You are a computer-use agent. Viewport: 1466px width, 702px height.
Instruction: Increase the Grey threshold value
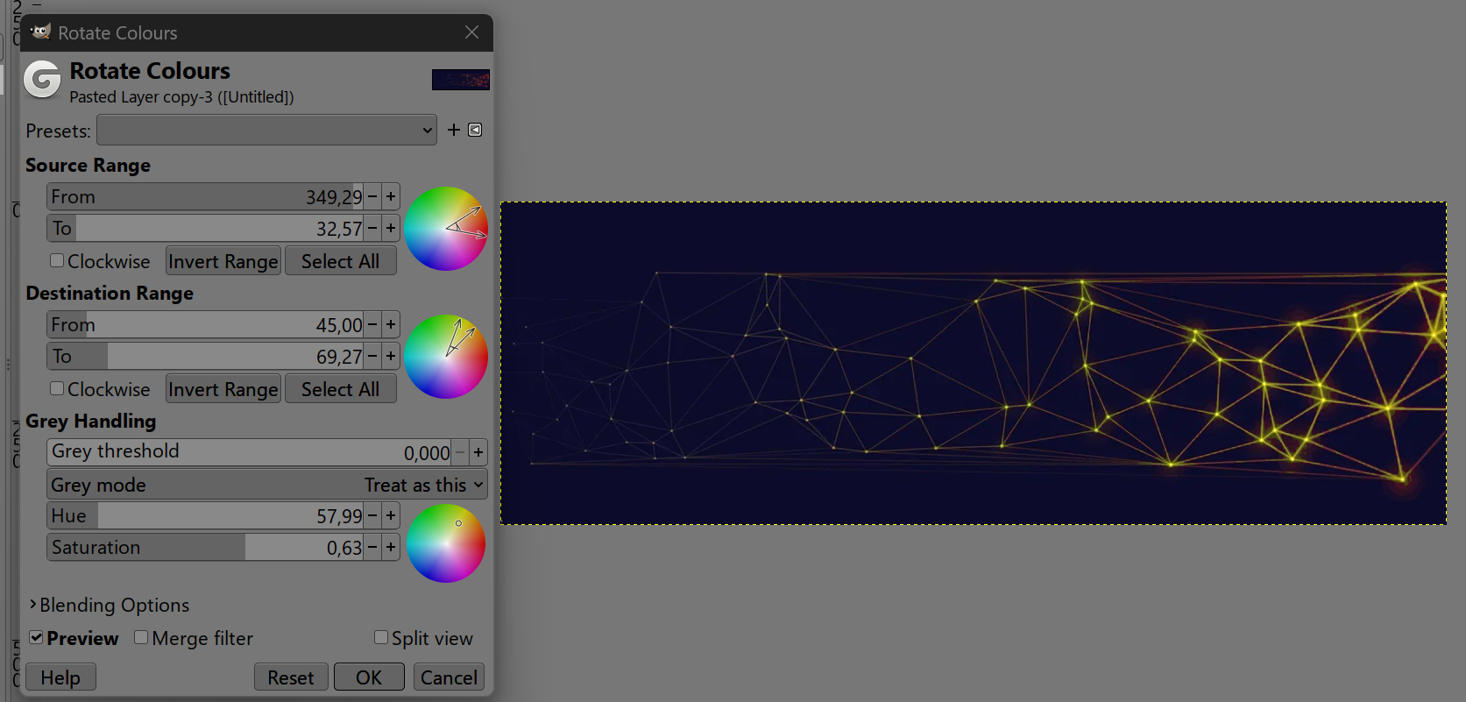tap(478, 452)
